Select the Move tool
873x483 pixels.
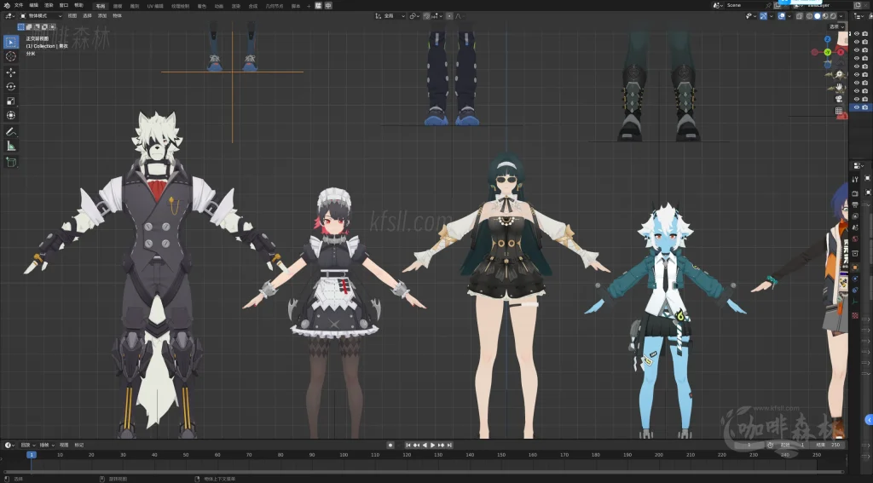(10, 72)
